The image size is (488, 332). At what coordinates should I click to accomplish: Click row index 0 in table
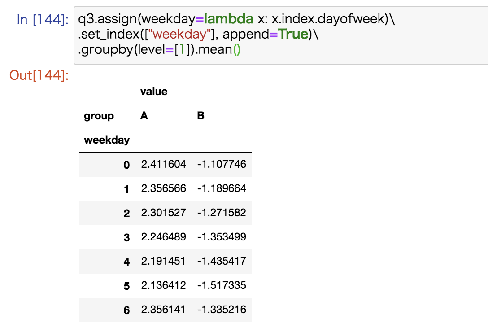(126, 165)
